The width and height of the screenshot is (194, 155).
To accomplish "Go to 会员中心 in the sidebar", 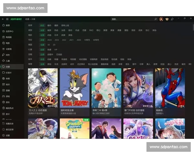I will point(9,31).
